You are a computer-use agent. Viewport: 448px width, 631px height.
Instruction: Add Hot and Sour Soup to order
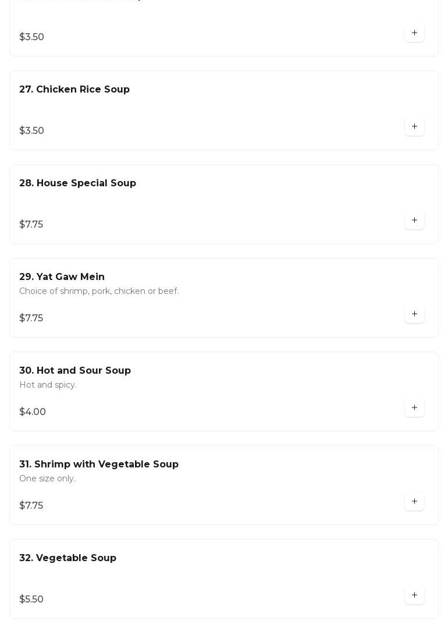(x=414, y=408)
